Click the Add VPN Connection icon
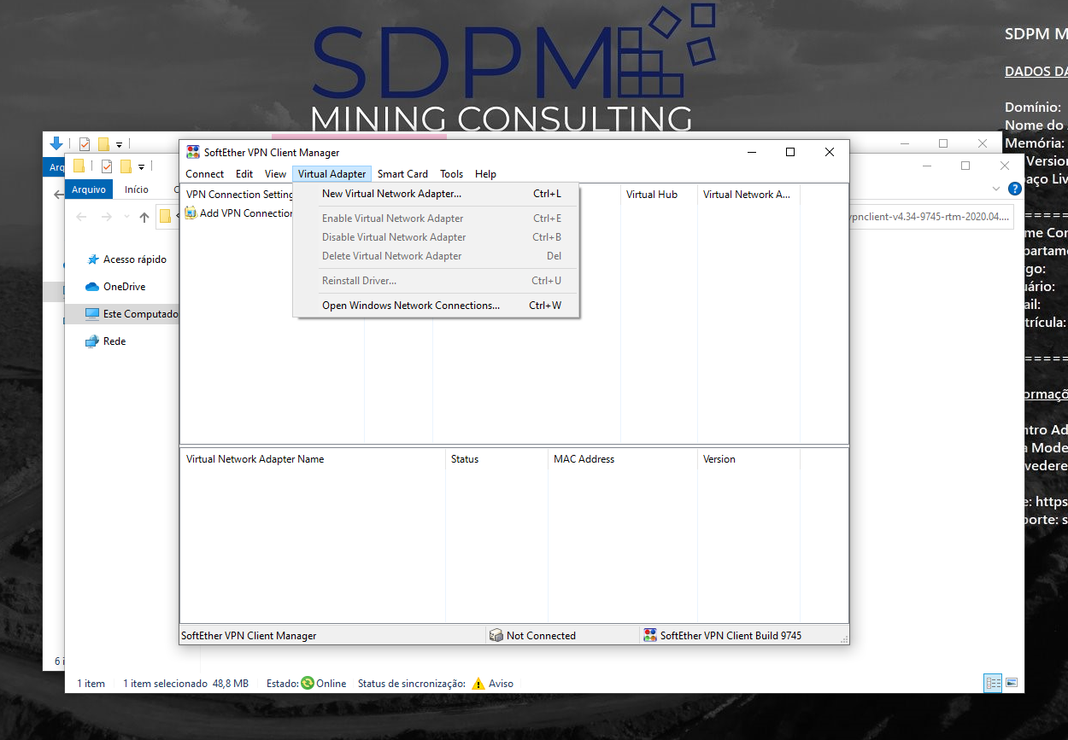Screen dimensions: 1068x740 click(191, 213)
